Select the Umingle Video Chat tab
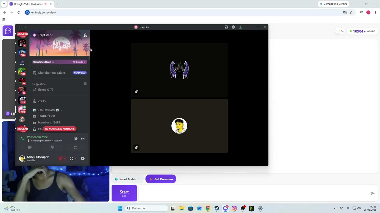 click(x=30, y=4)
